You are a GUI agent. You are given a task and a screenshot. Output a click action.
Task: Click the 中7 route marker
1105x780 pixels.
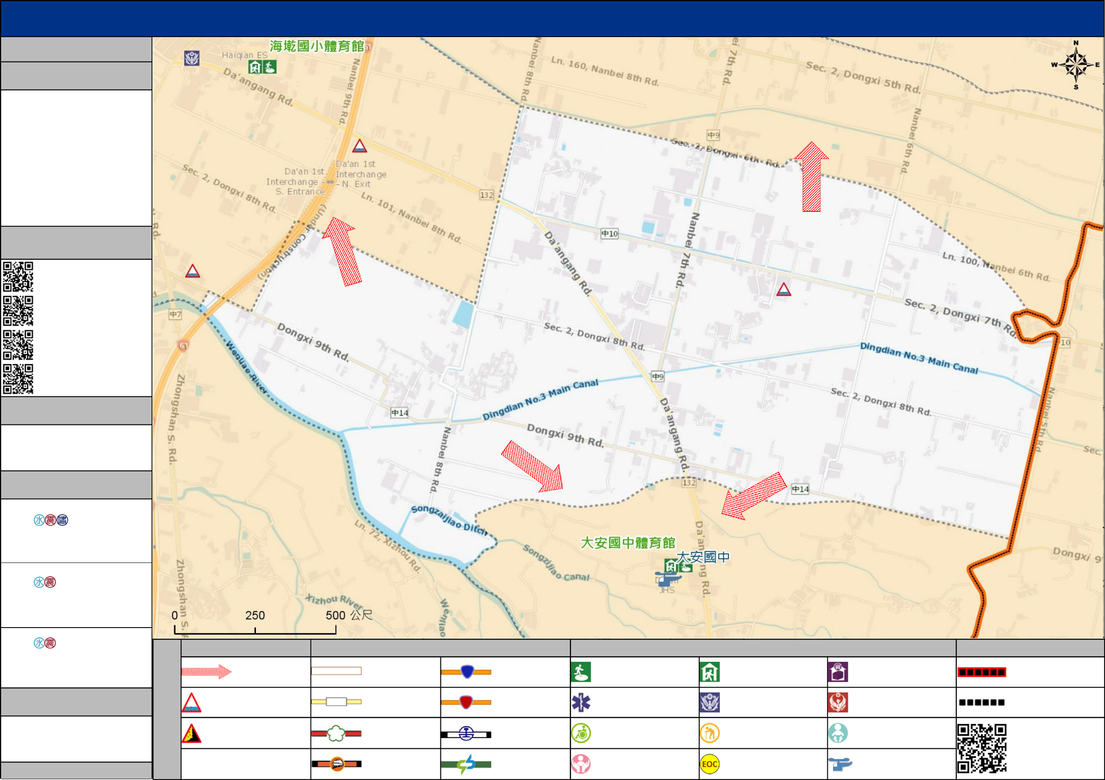click(175, 315)
